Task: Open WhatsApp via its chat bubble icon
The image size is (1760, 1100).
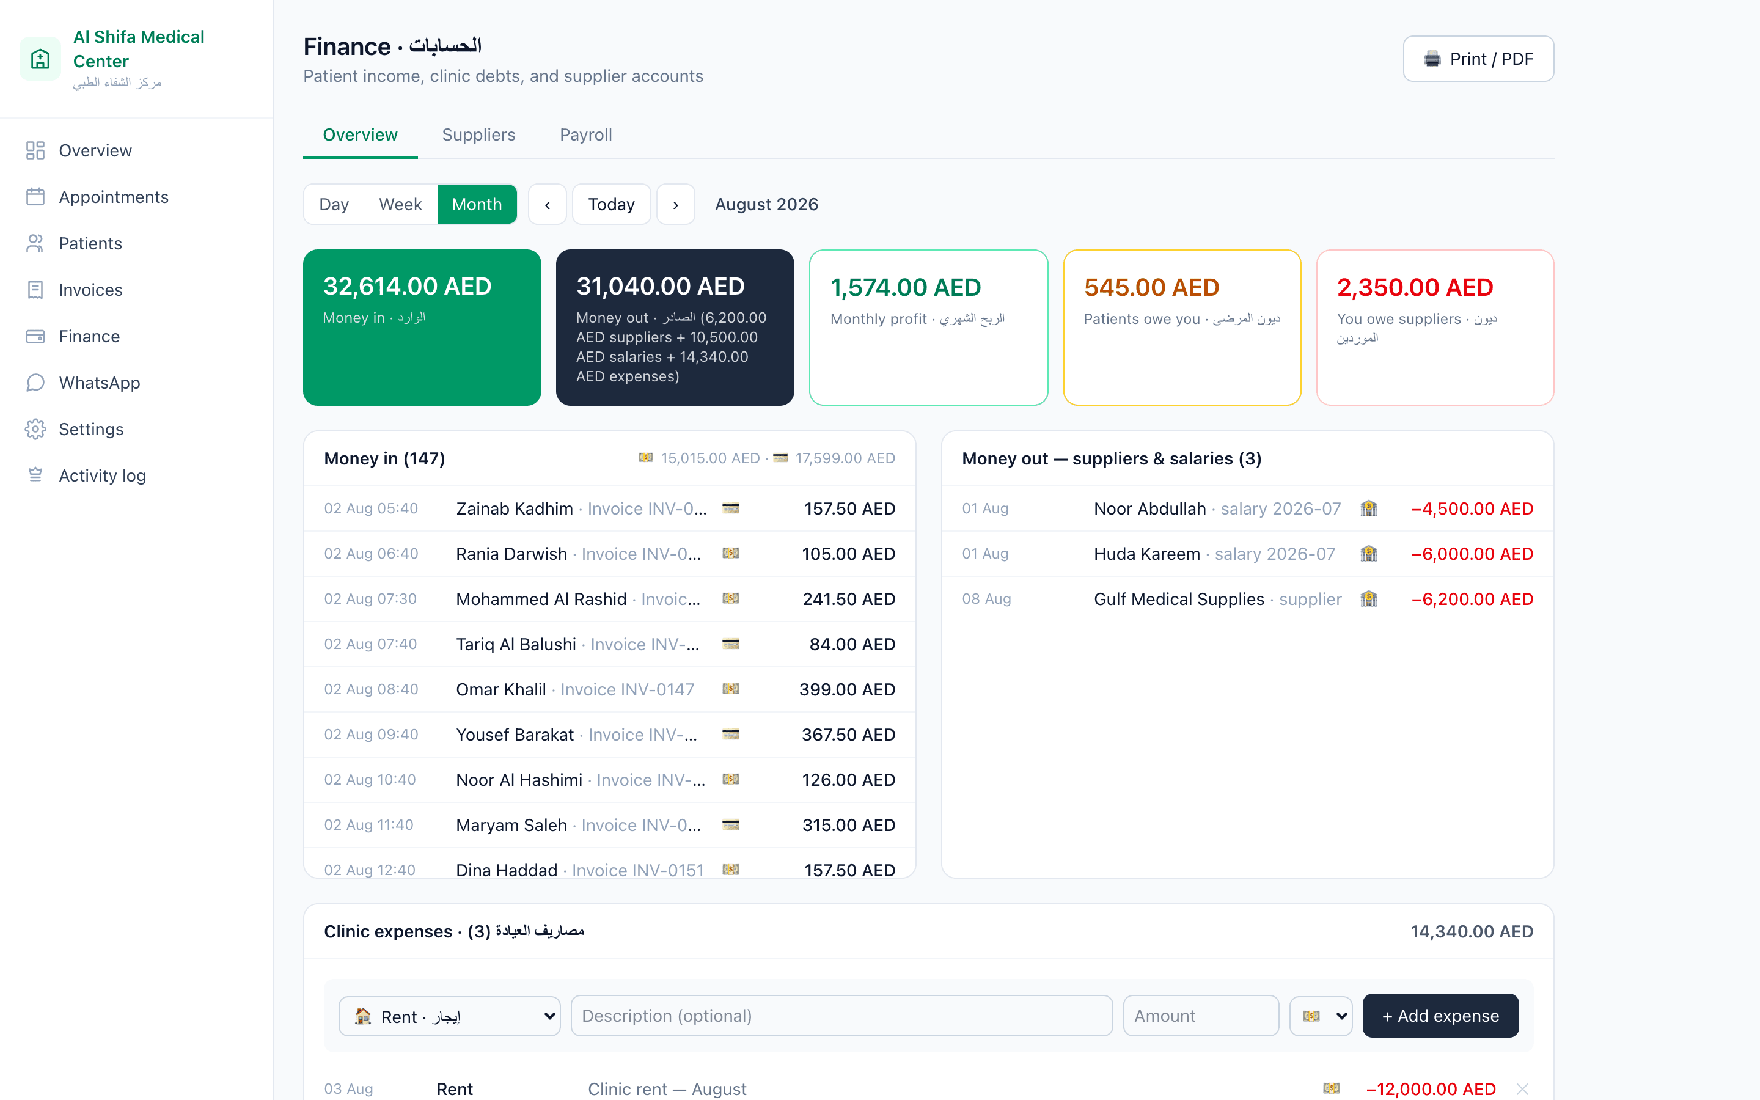Action: (x=35, y=383)
